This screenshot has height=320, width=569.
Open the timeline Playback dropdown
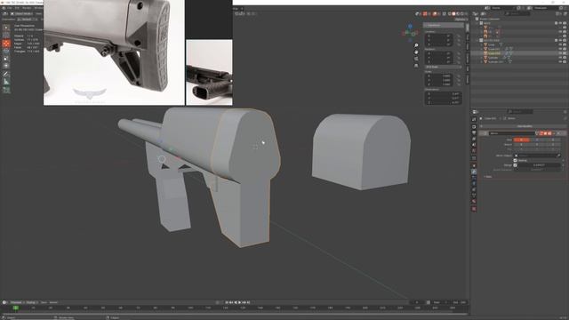(16, 302)
